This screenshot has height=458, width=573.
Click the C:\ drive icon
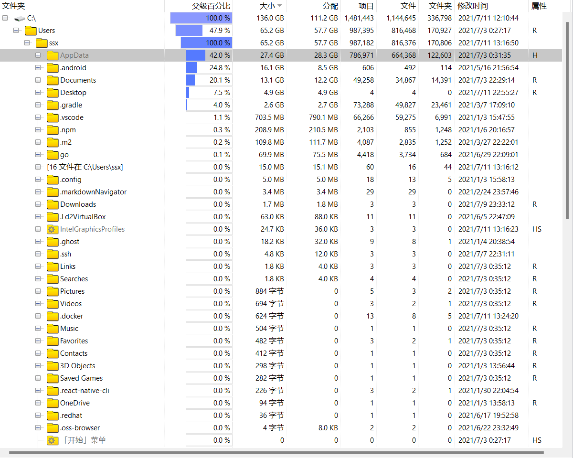point(20,19)
